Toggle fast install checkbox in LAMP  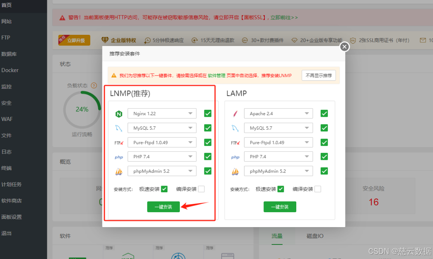(281, 189)
